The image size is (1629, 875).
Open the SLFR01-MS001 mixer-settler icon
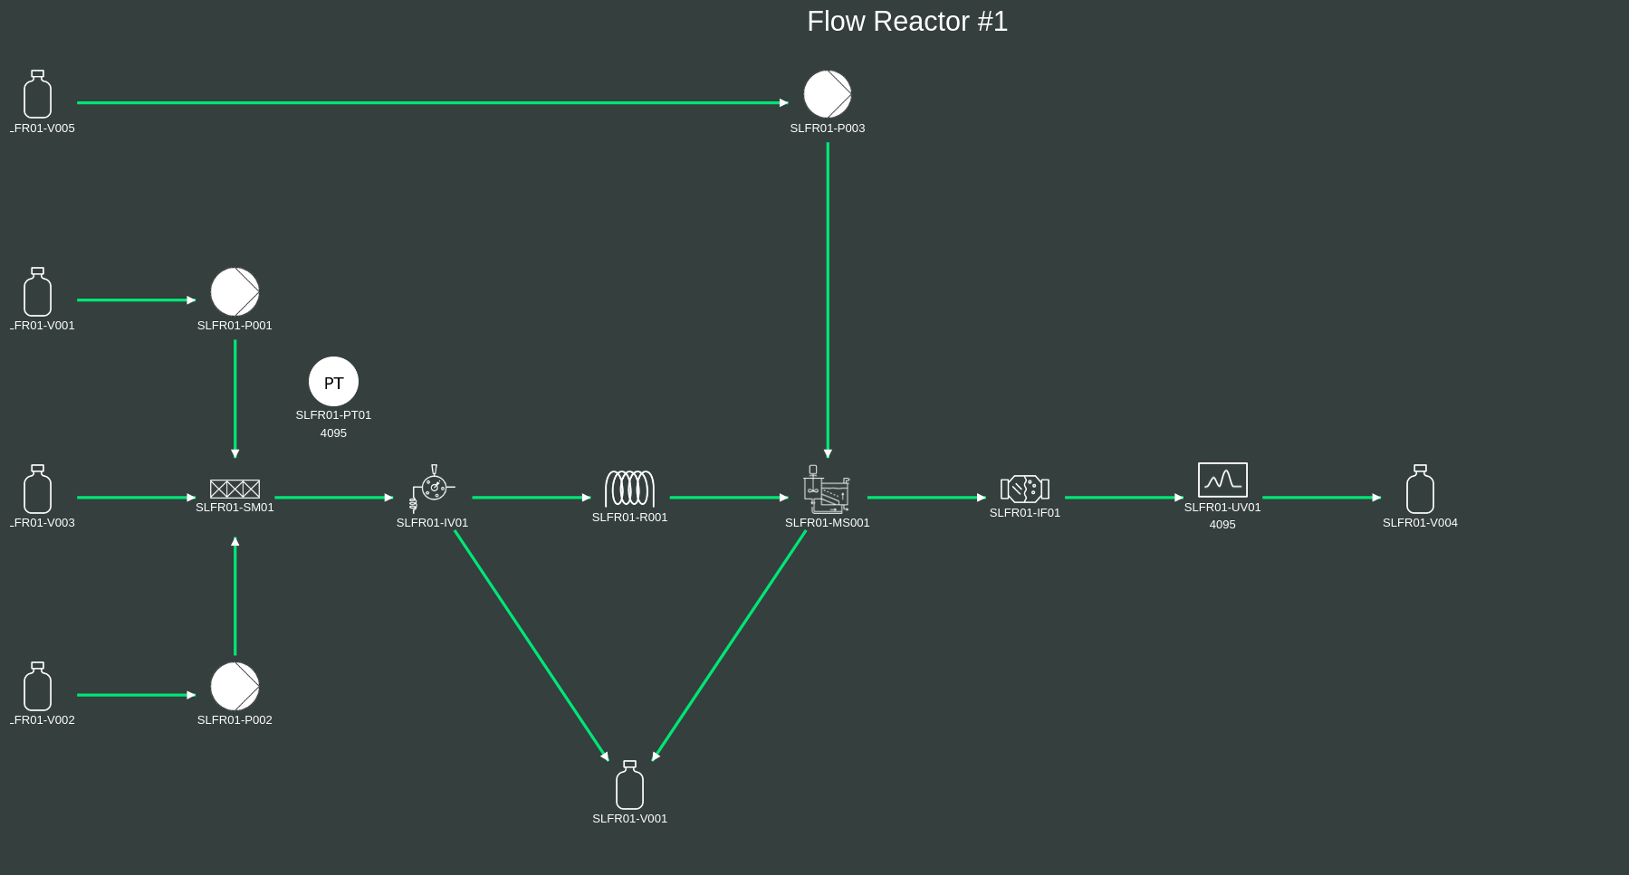click(827, 489)
